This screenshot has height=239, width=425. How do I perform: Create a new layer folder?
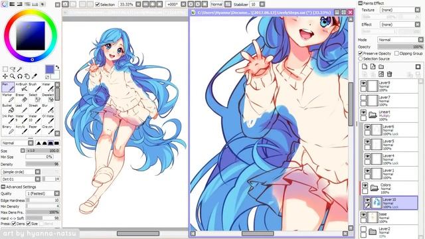point(381,66)
